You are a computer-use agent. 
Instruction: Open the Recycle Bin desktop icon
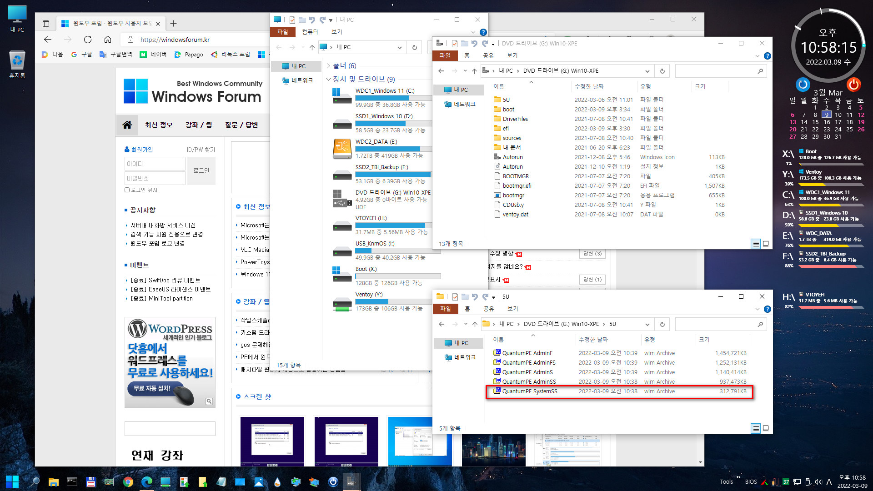tap(17, 64)
